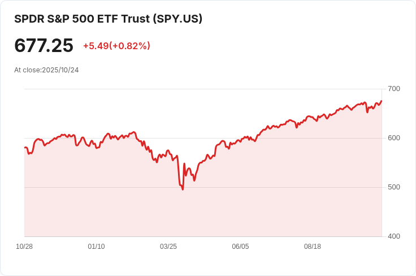
Task: Click the 700 y-axis label
Action: (x=394, y=89)
